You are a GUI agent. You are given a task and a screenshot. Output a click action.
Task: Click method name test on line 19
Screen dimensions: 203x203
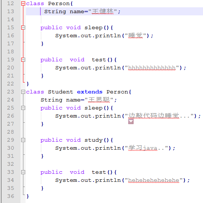(x=99, y=60)
